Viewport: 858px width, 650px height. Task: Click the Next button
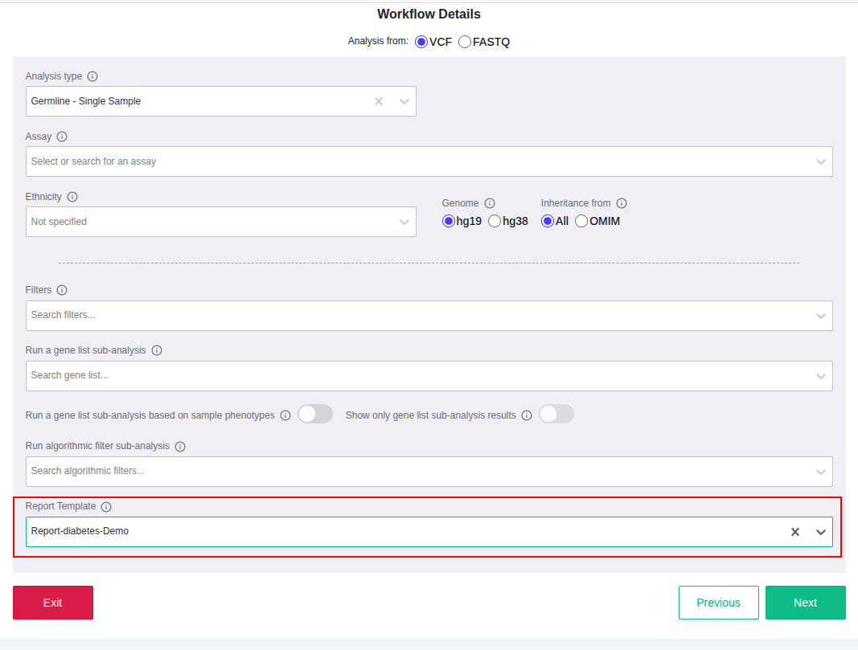(805, 603)
